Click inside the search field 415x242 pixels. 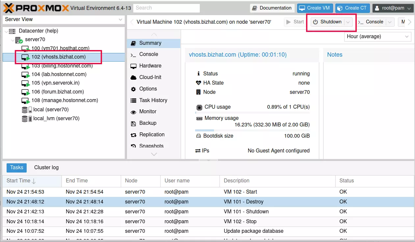tap(166, 8)
